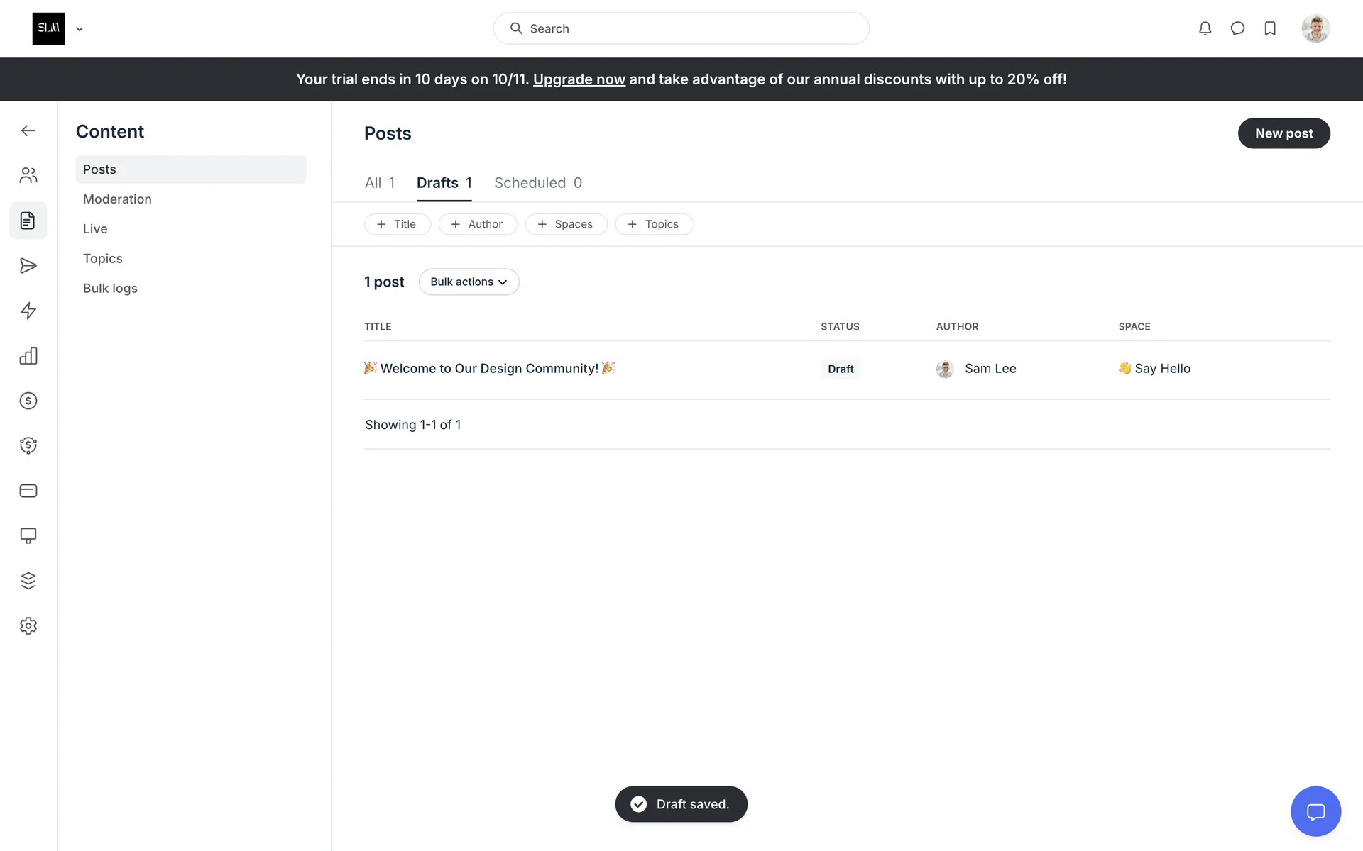The image size is (1363, 851).
Task: Open the bookmarks icon in header
Action: pyautogui.click(x=1270, y=28)
